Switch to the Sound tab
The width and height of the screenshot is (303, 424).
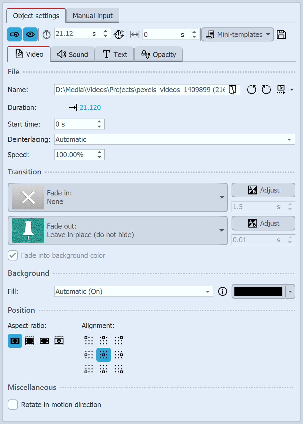[72, 54]
